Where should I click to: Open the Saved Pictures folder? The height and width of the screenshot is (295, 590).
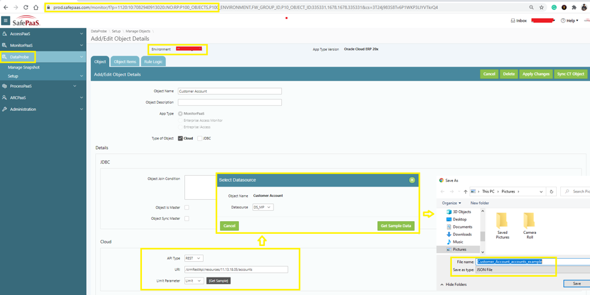coord(502,225)
